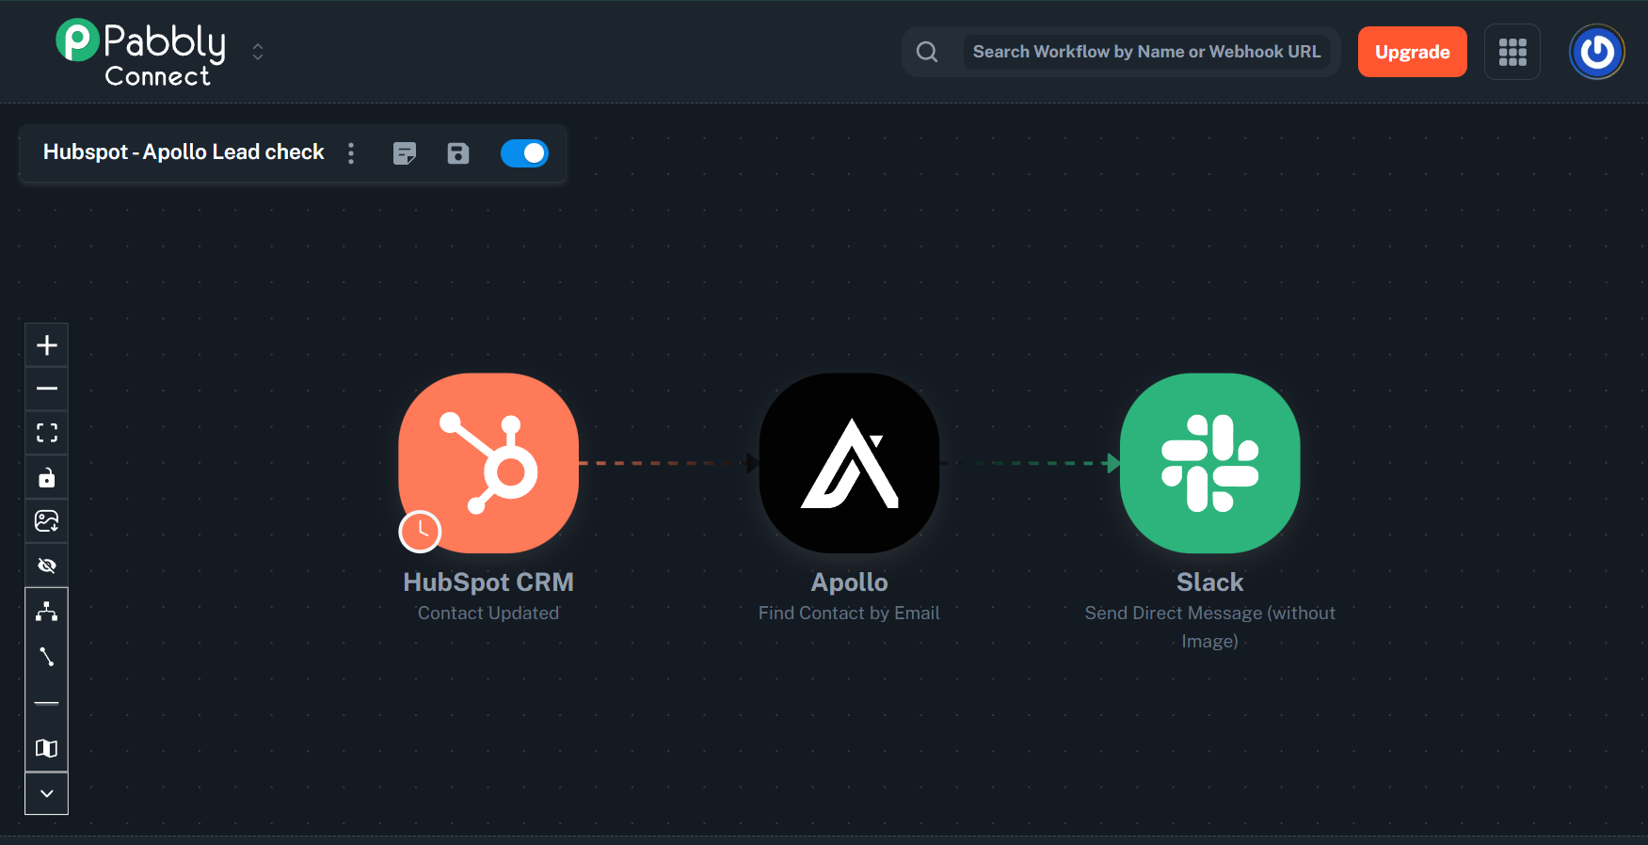This screenshot has width=1648, height=845.
Task: Zoom in on the workflow canvas
Action: pyautogui.click(x=46, y=345)
